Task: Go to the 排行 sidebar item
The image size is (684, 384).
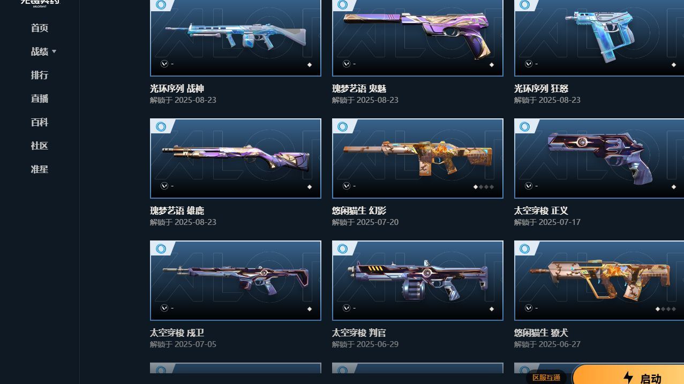Action: tap(40, 75)
